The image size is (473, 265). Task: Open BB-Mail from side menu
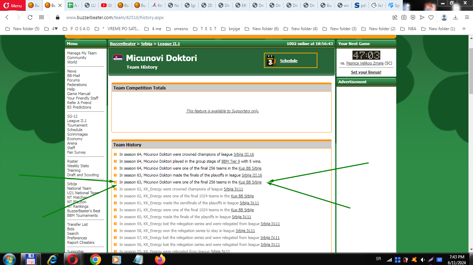click(73, 76)
